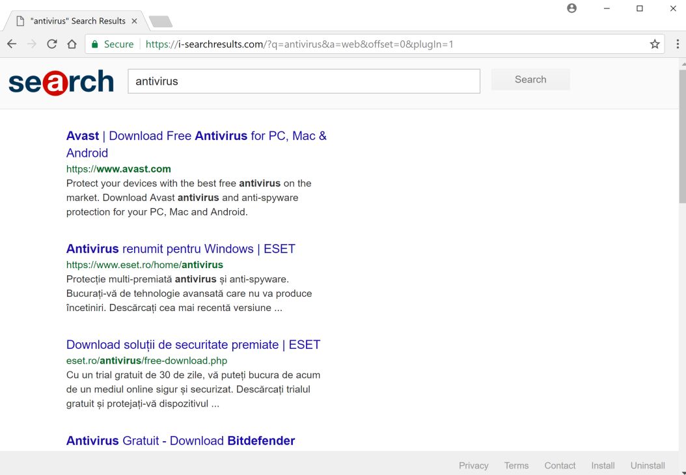Minimize the Chrome window
Screen dimensions: 686x475
tap(607, 8)
